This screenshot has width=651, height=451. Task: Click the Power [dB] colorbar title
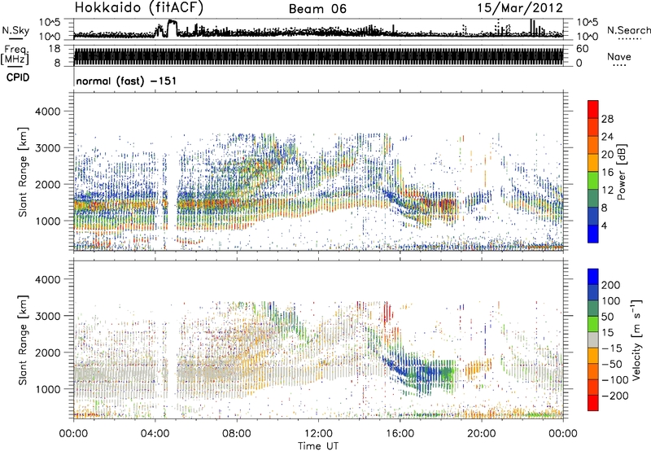[621, 172]
